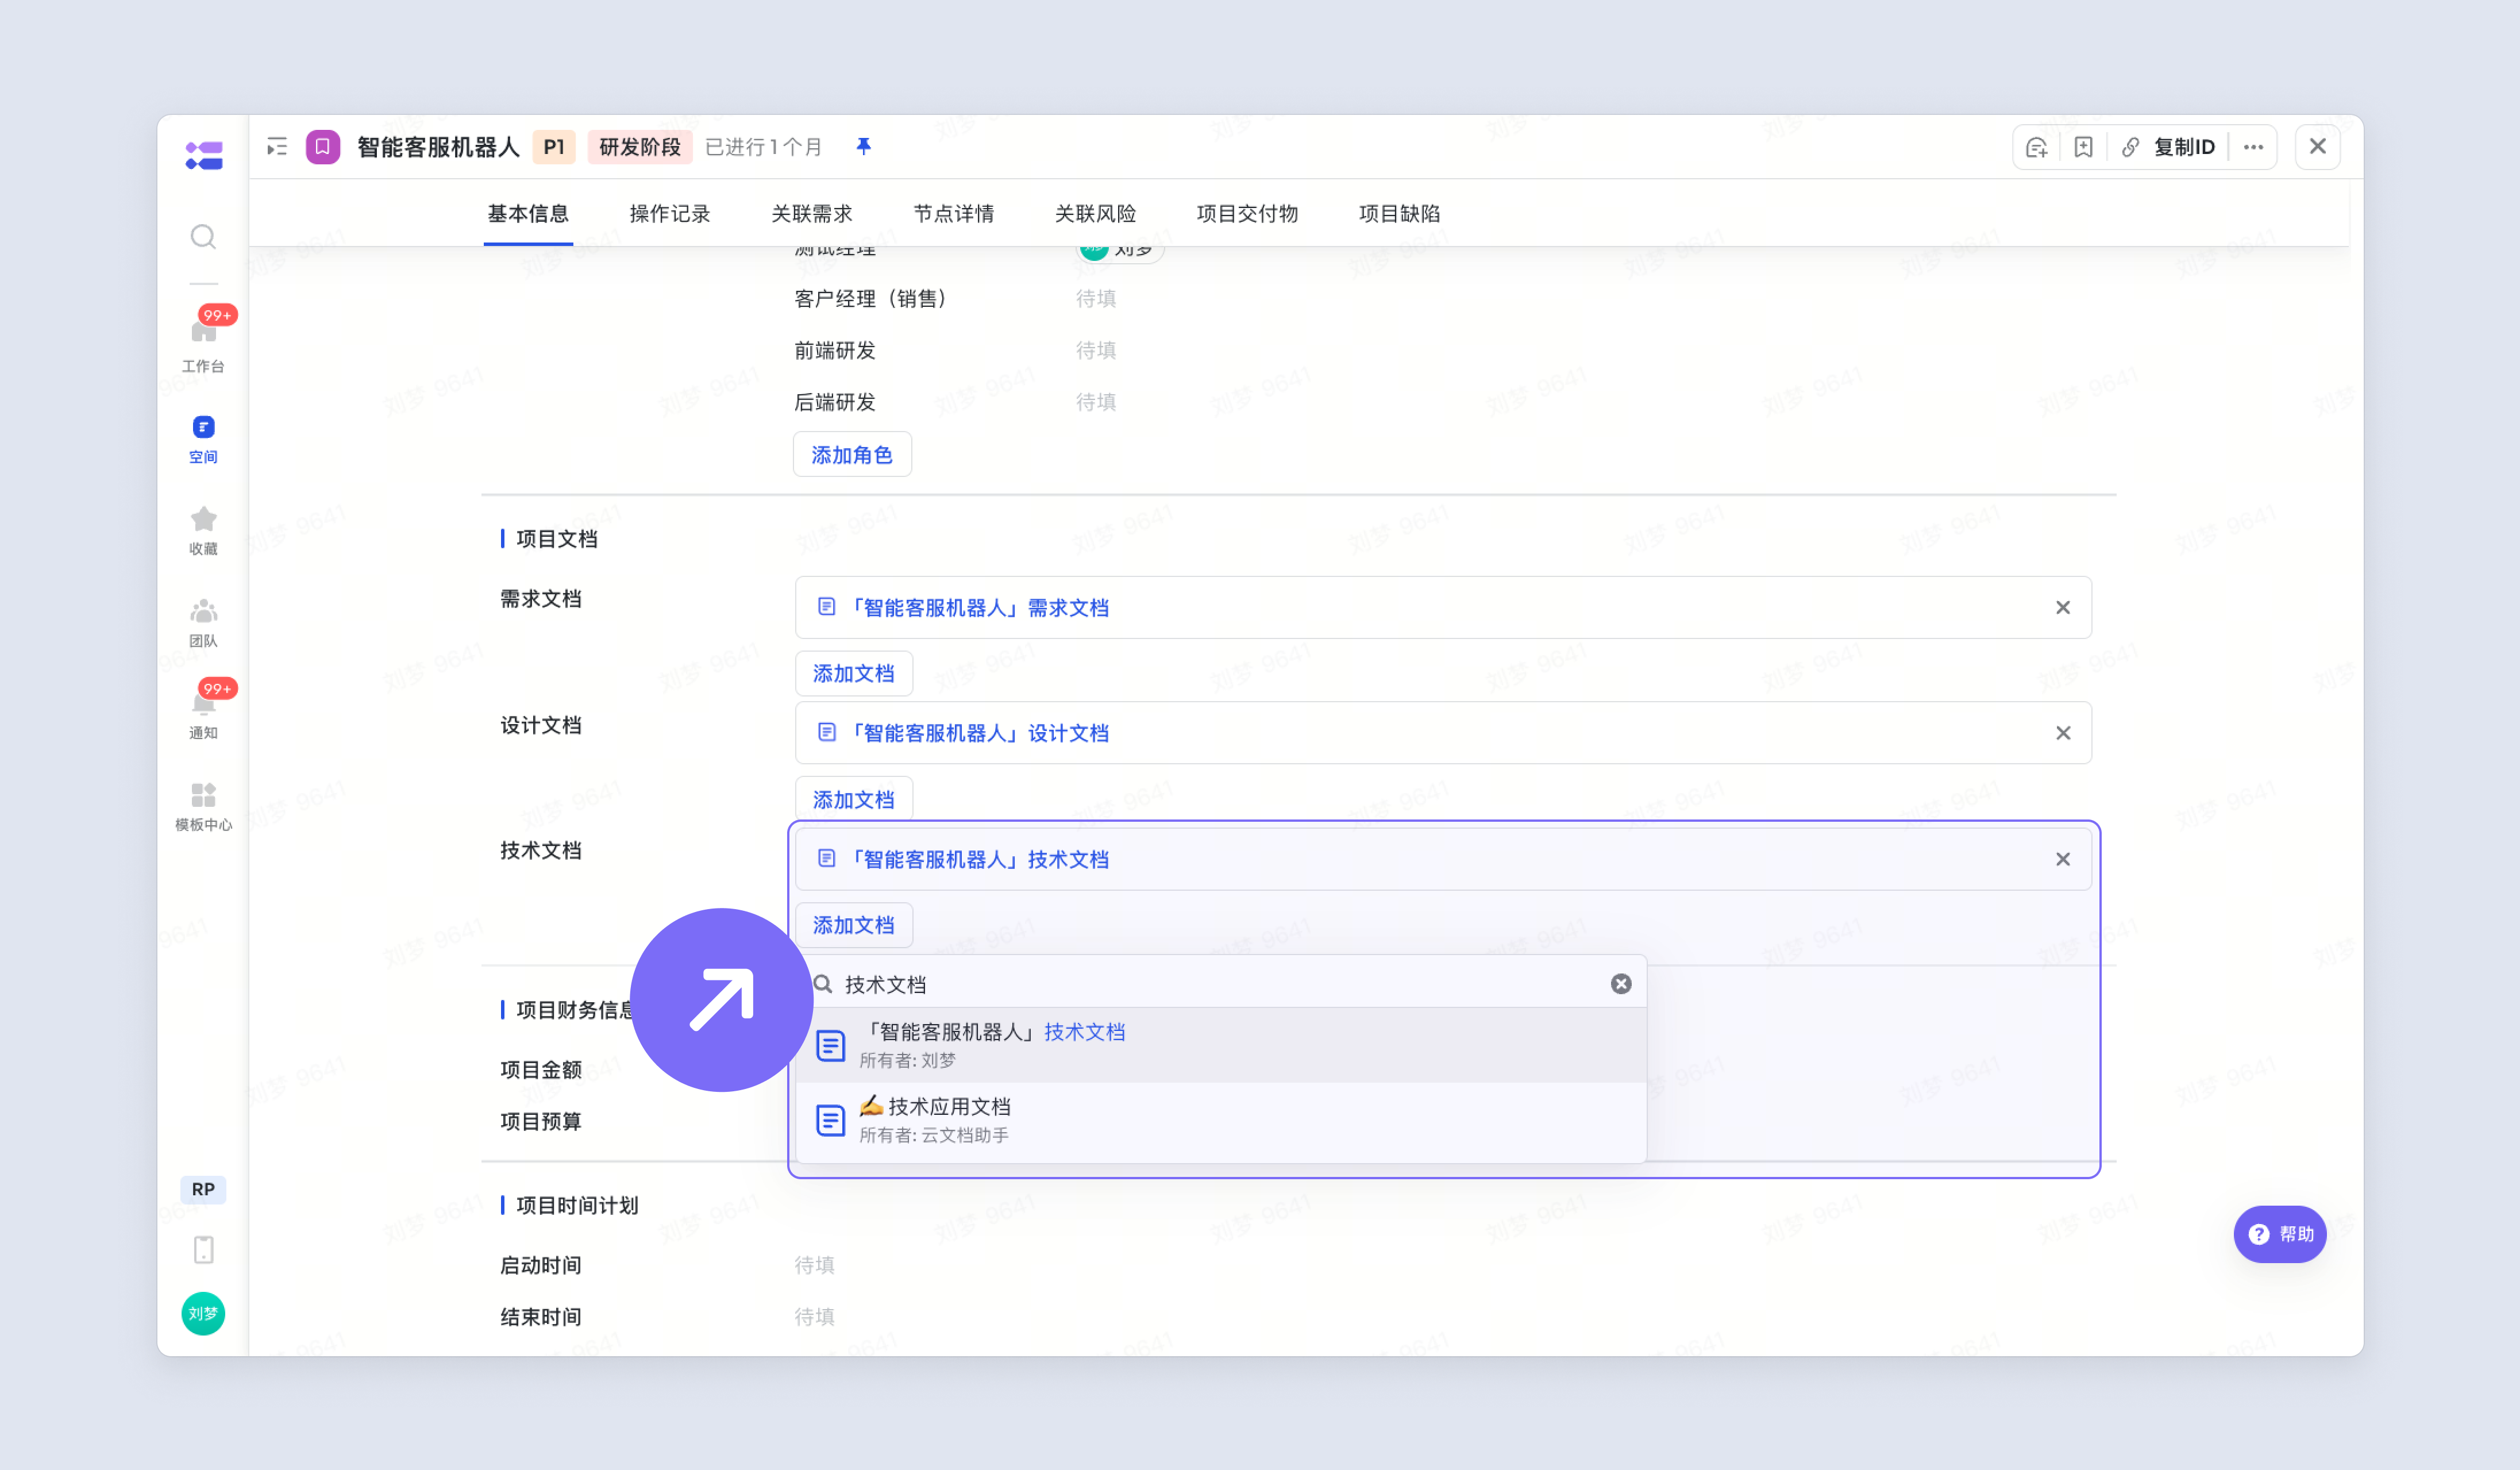Image resolution: width=2520 pixels, height=1470 pixels.
Task: Open 收藏 favorites in the sidebar
Action: (203, 531)
